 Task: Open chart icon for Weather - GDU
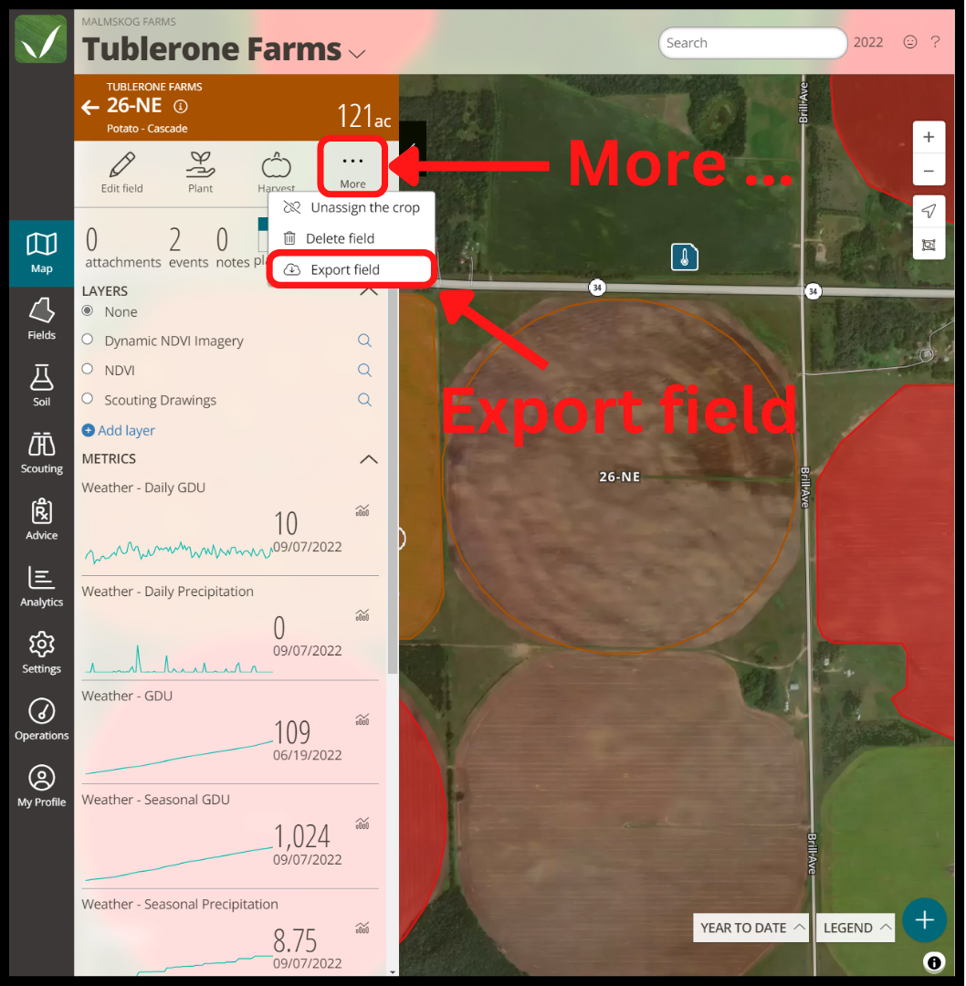click(362, 719)
